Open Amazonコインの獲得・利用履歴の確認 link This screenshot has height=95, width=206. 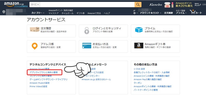(x=151, y=76)
